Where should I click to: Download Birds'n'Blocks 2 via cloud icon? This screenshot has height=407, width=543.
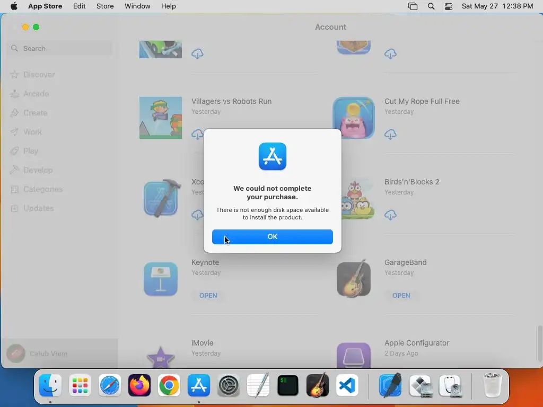click(390, 215)
